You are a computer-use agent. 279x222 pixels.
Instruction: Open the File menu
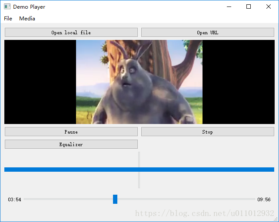pos(8,19)
